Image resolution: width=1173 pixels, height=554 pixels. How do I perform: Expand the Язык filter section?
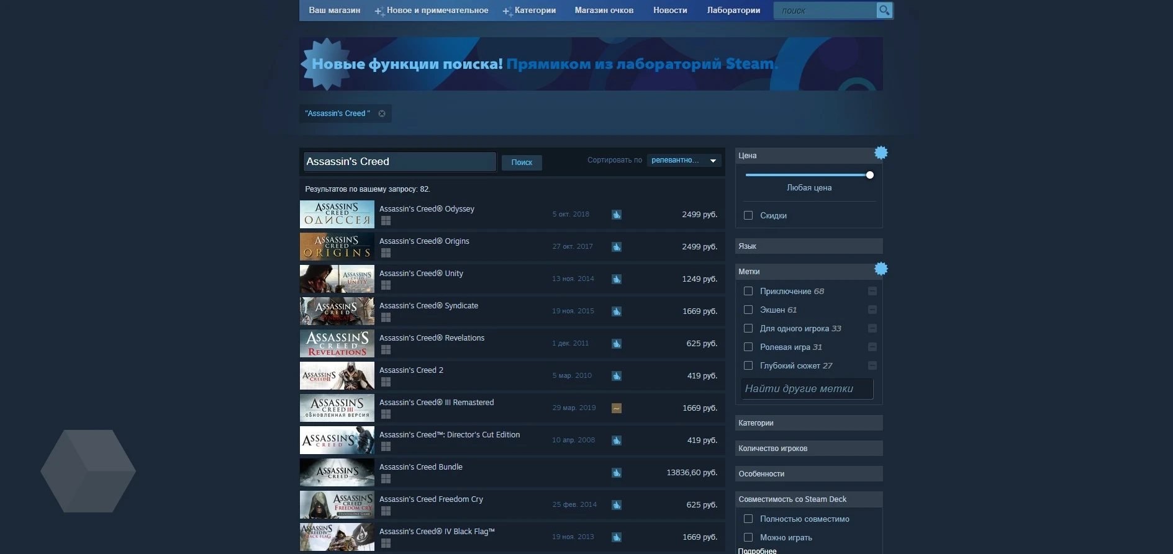808,246
